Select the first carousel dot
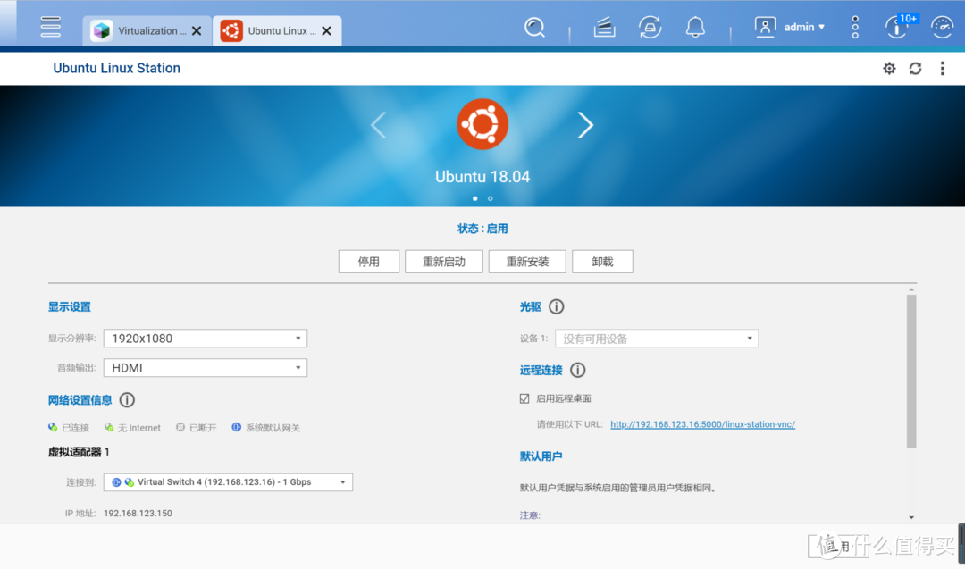Screen dimensions: 965x569 click(x=475, y=198)
